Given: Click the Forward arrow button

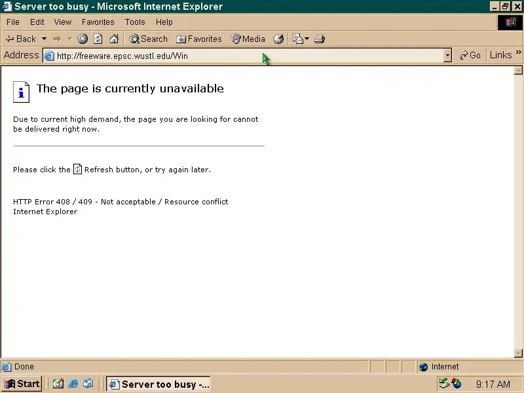Looking at the screenshot, I should (57, 39).
